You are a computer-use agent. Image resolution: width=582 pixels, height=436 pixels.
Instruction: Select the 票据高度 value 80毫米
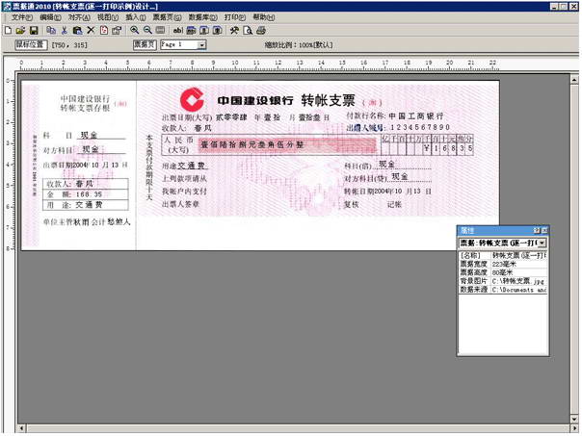(x=518, y=272)
